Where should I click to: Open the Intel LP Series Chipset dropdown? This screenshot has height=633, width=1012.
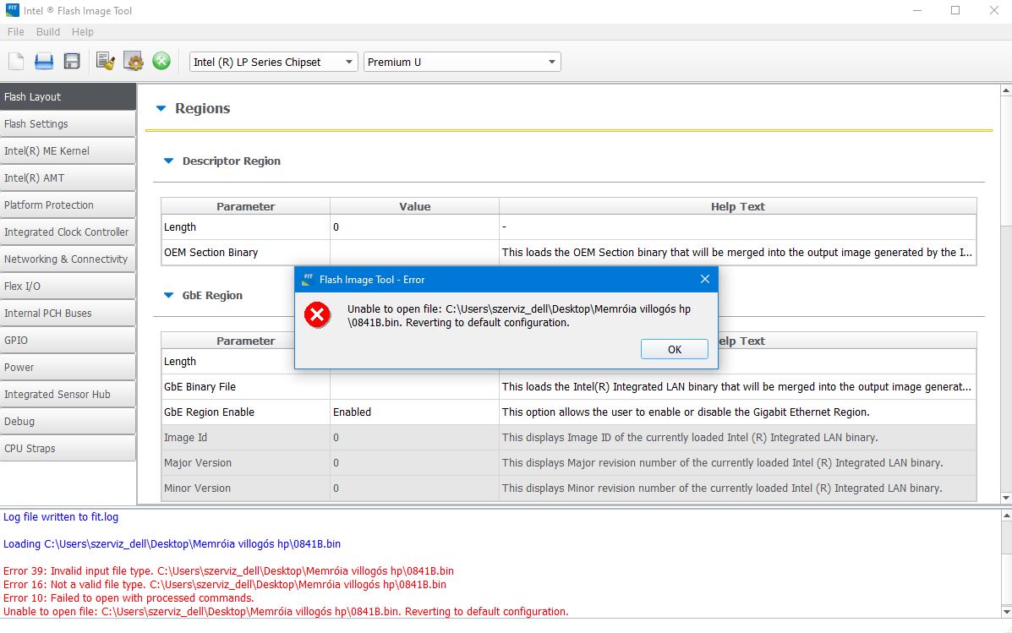pos(274,62)
